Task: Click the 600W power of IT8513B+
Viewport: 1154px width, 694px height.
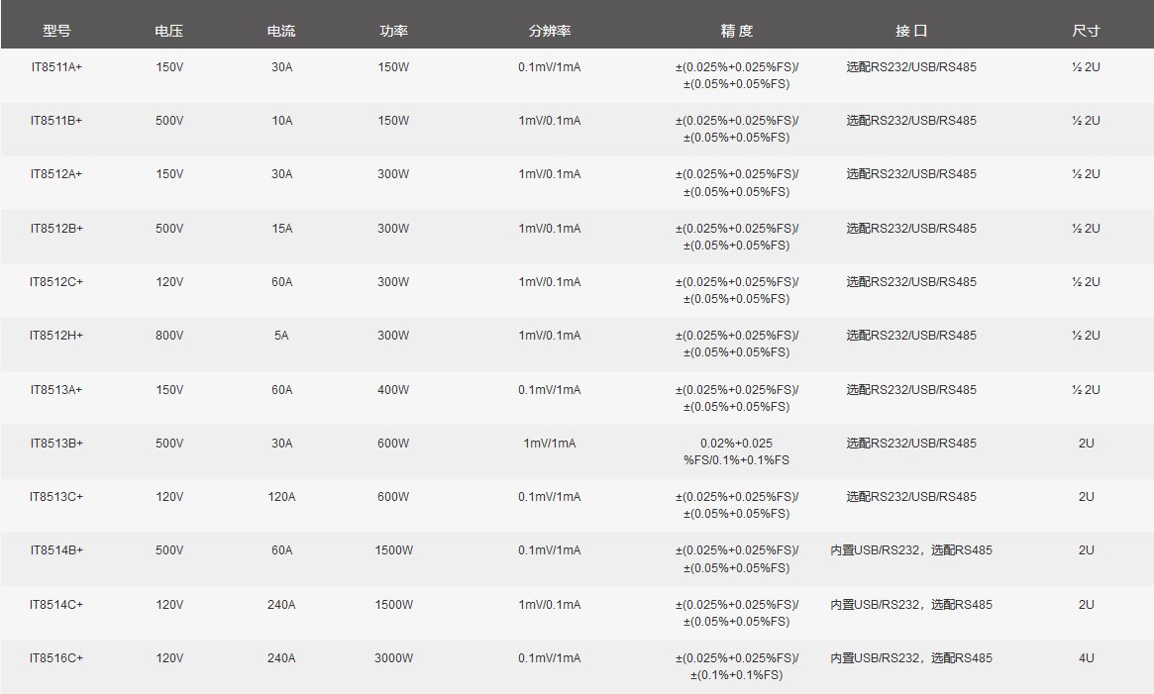Action: tap(393, 444)
